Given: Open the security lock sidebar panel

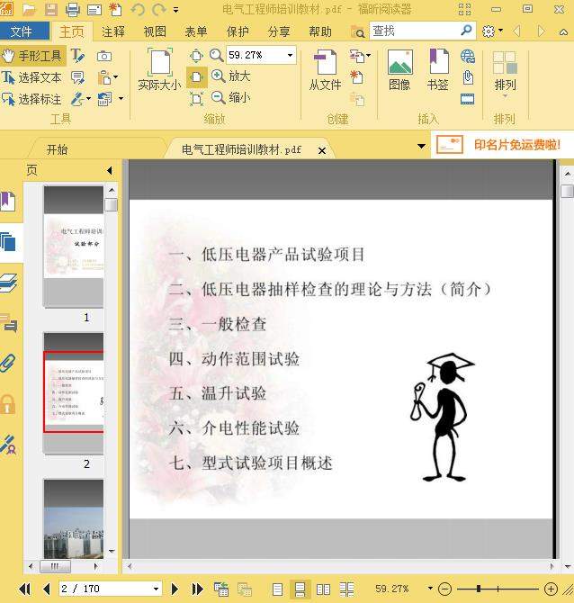Looking at the screenshot, I should 8,404.
